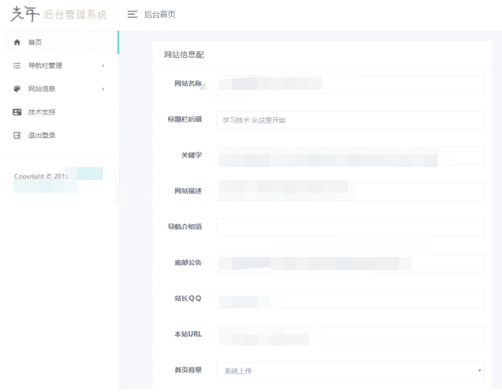Viewport: 502px width, 392px height.
Task: Focus the empty 导航介绍语 field
Action: tap(349, 227)
